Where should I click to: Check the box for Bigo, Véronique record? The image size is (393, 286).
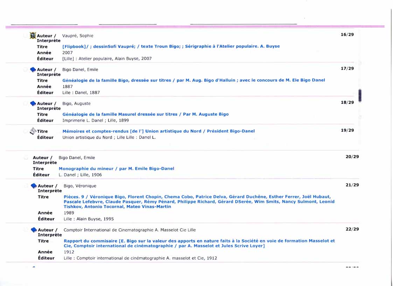point(26,186)
